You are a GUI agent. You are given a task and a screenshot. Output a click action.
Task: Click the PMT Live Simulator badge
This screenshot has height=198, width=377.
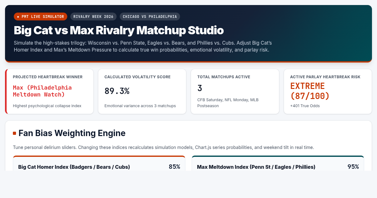41,17
